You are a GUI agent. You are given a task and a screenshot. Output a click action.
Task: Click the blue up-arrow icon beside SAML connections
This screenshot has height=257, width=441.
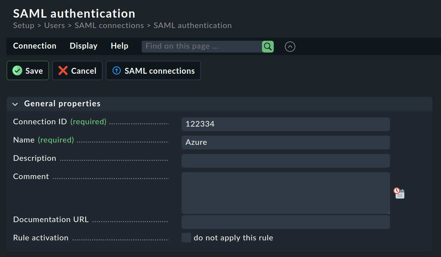click(x=116, y=70)
